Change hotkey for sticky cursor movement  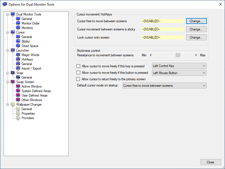(196, 29)
